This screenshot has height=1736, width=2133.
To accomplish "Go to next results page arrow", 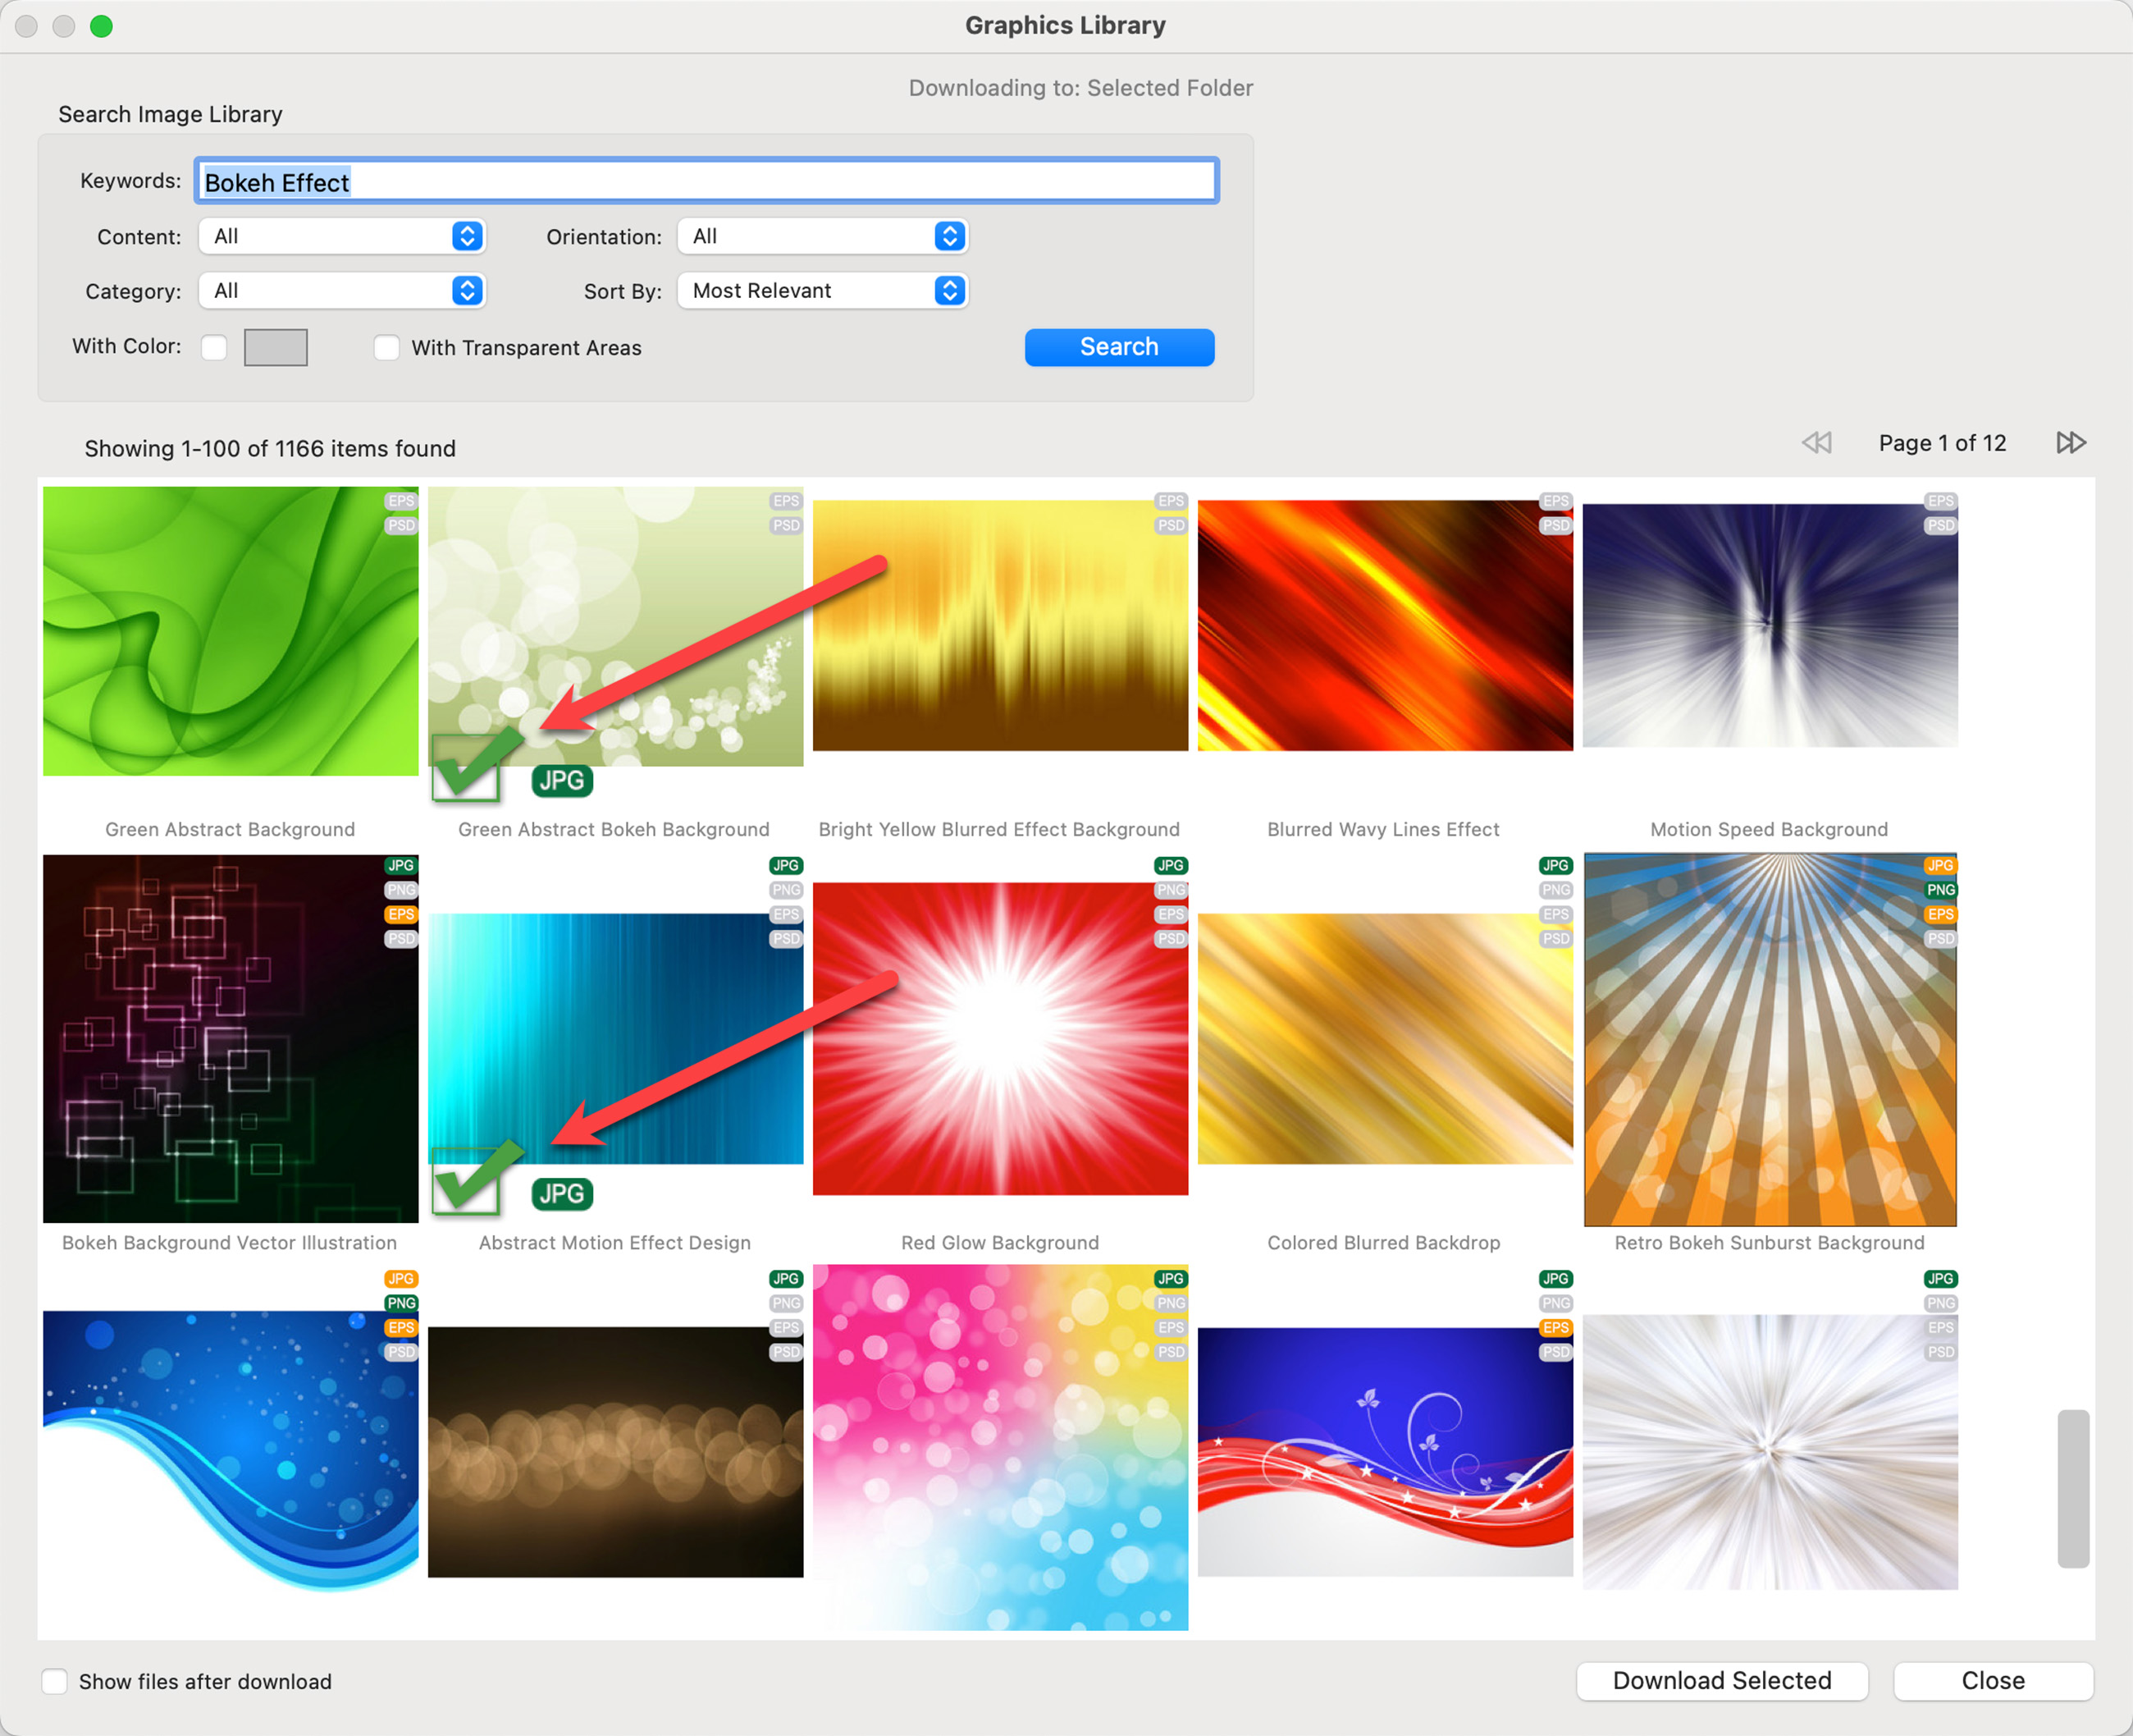I will click(2070, 443).
